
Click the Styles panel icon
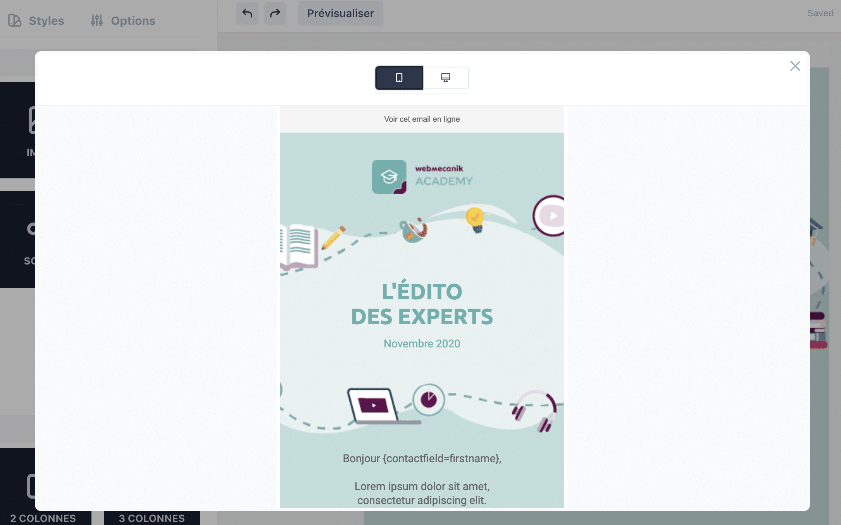(x=16, y=20)
